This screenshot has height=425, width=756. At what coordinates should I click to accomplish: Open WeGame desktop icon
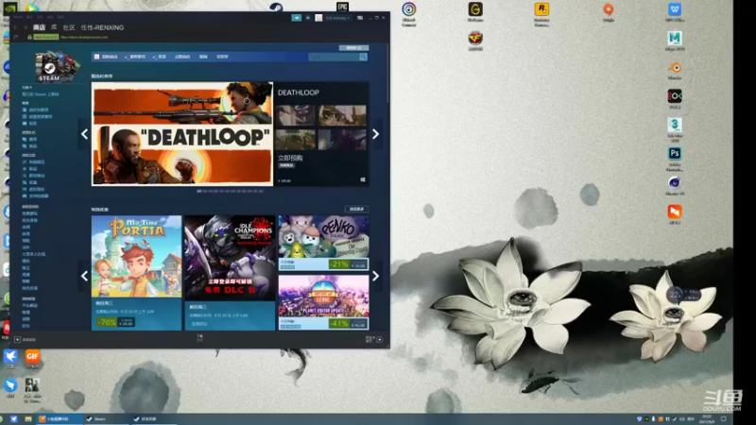475,12
